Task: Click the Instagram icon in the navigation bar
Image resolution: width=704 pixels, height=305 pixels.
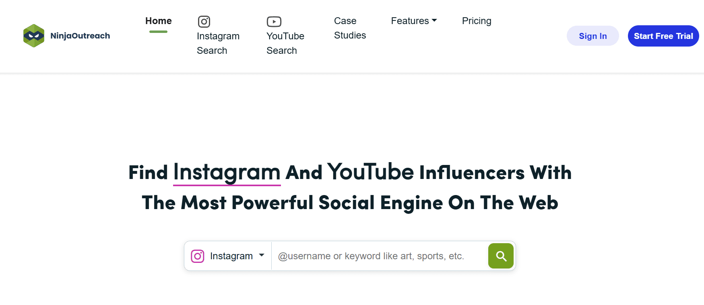Action: (x=204, y=22)
